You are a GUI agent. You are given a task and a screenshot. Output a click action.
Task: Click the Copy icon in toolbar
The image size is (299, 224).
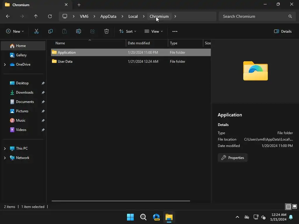(x=50, y=31)
